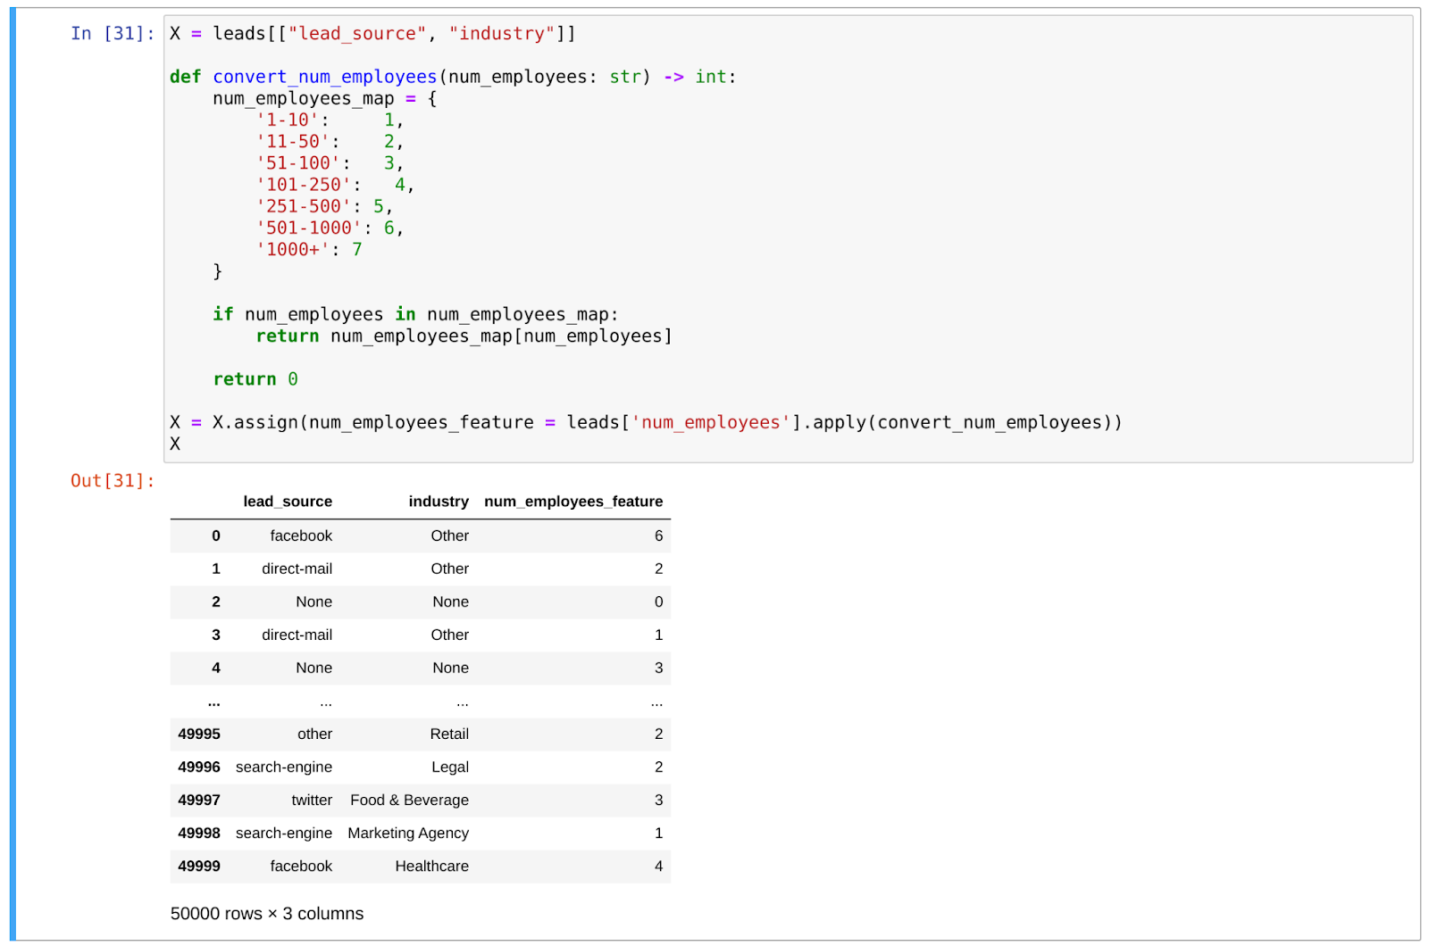Click the '251-500' dictionary key
1429x946 pixels.
(304, 206)
